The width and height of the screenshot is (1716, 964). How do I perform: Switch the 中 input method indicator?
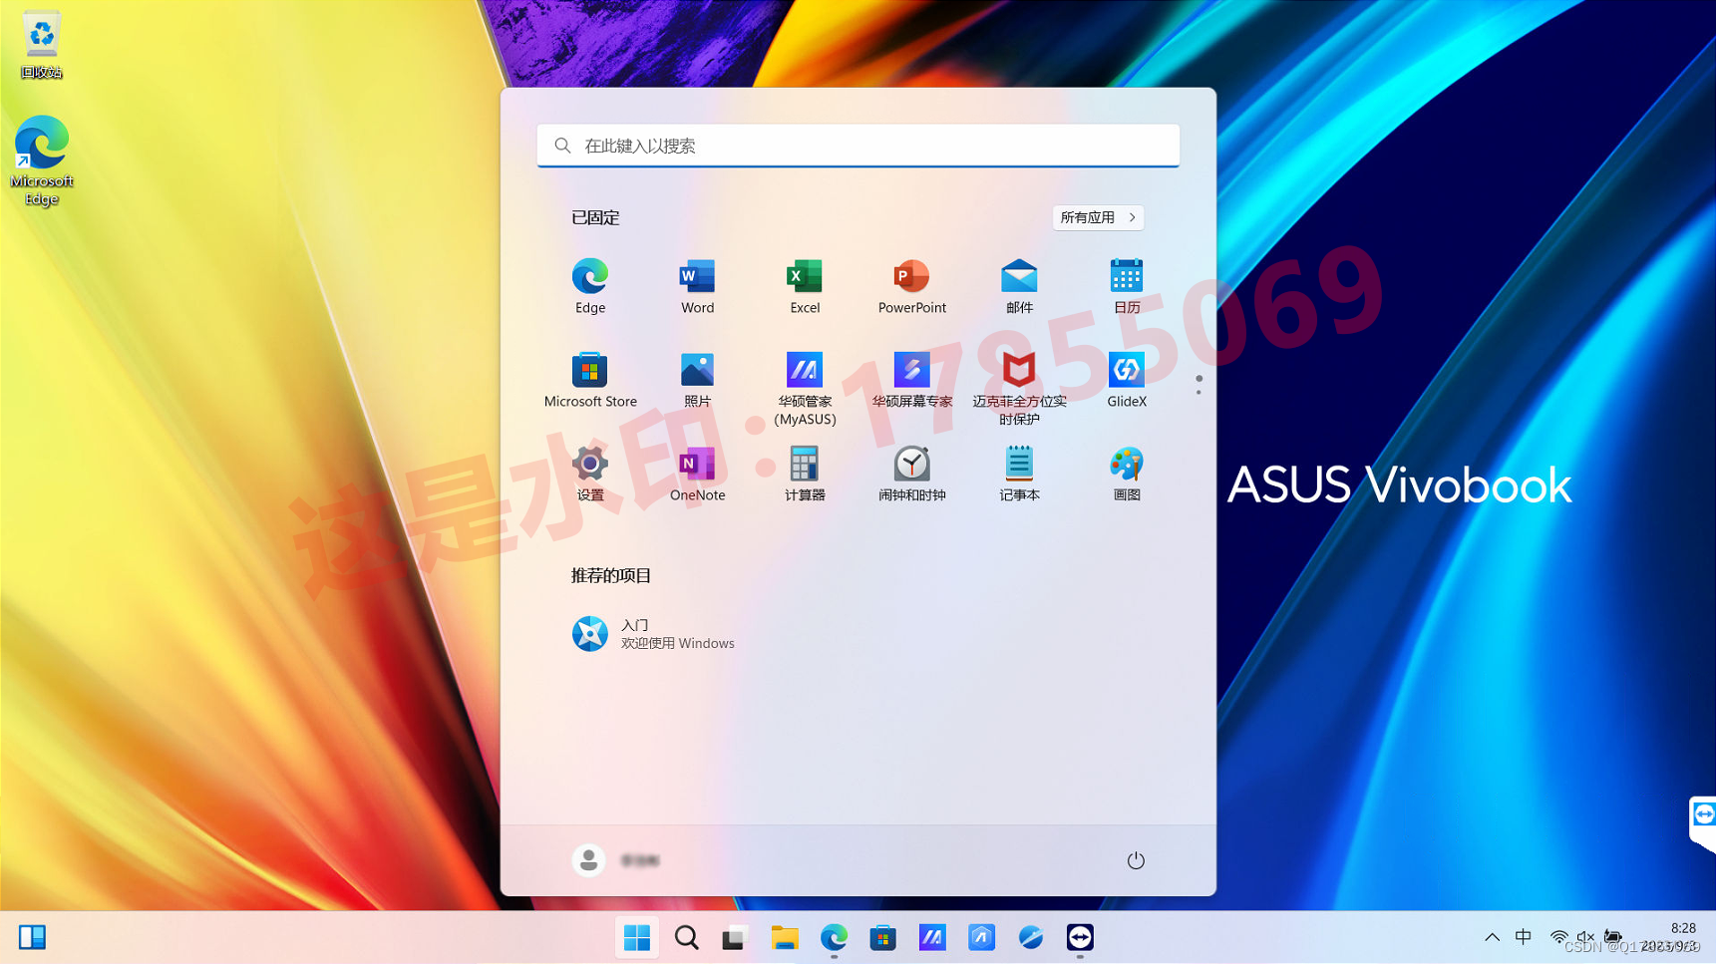[1524, 937]
